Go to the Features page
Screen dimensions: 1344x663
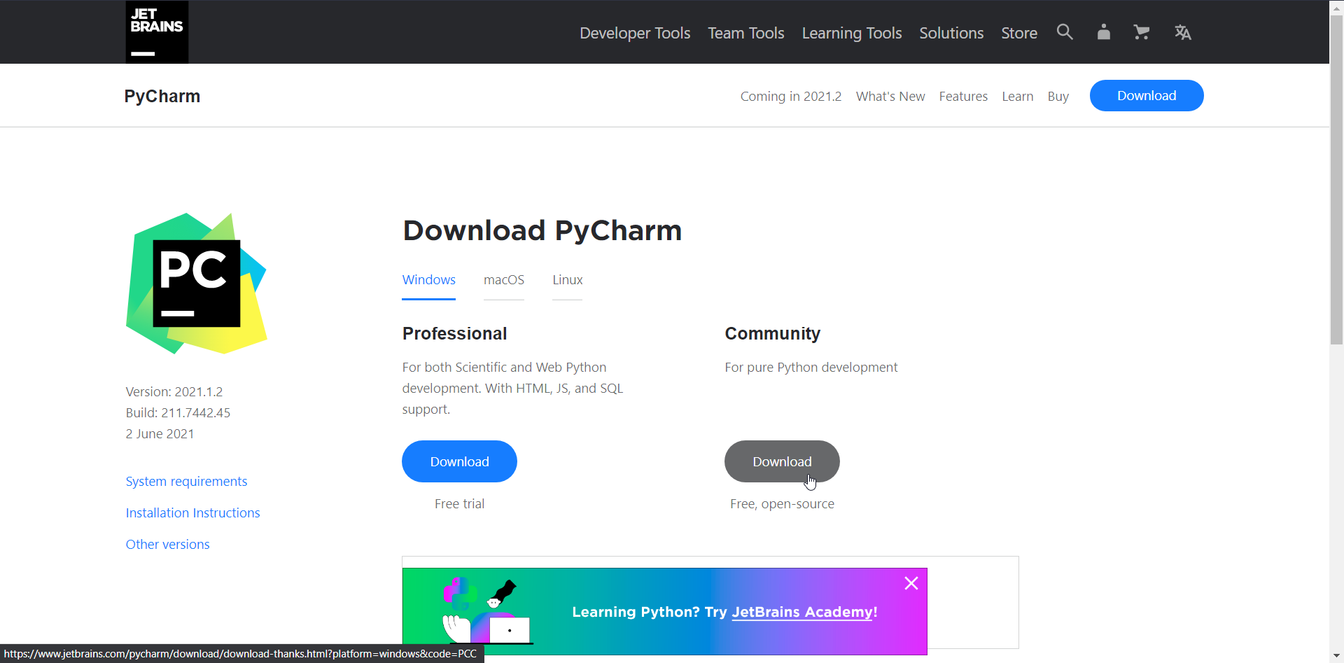[x=963, y=96]
